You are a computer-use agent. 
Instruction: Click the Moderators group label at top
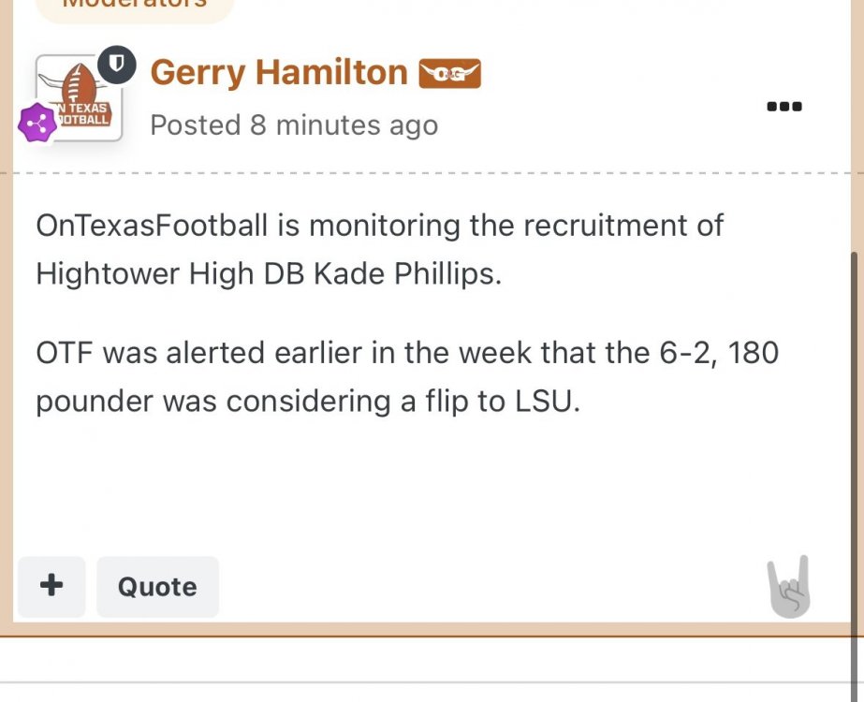coord(133,5)
